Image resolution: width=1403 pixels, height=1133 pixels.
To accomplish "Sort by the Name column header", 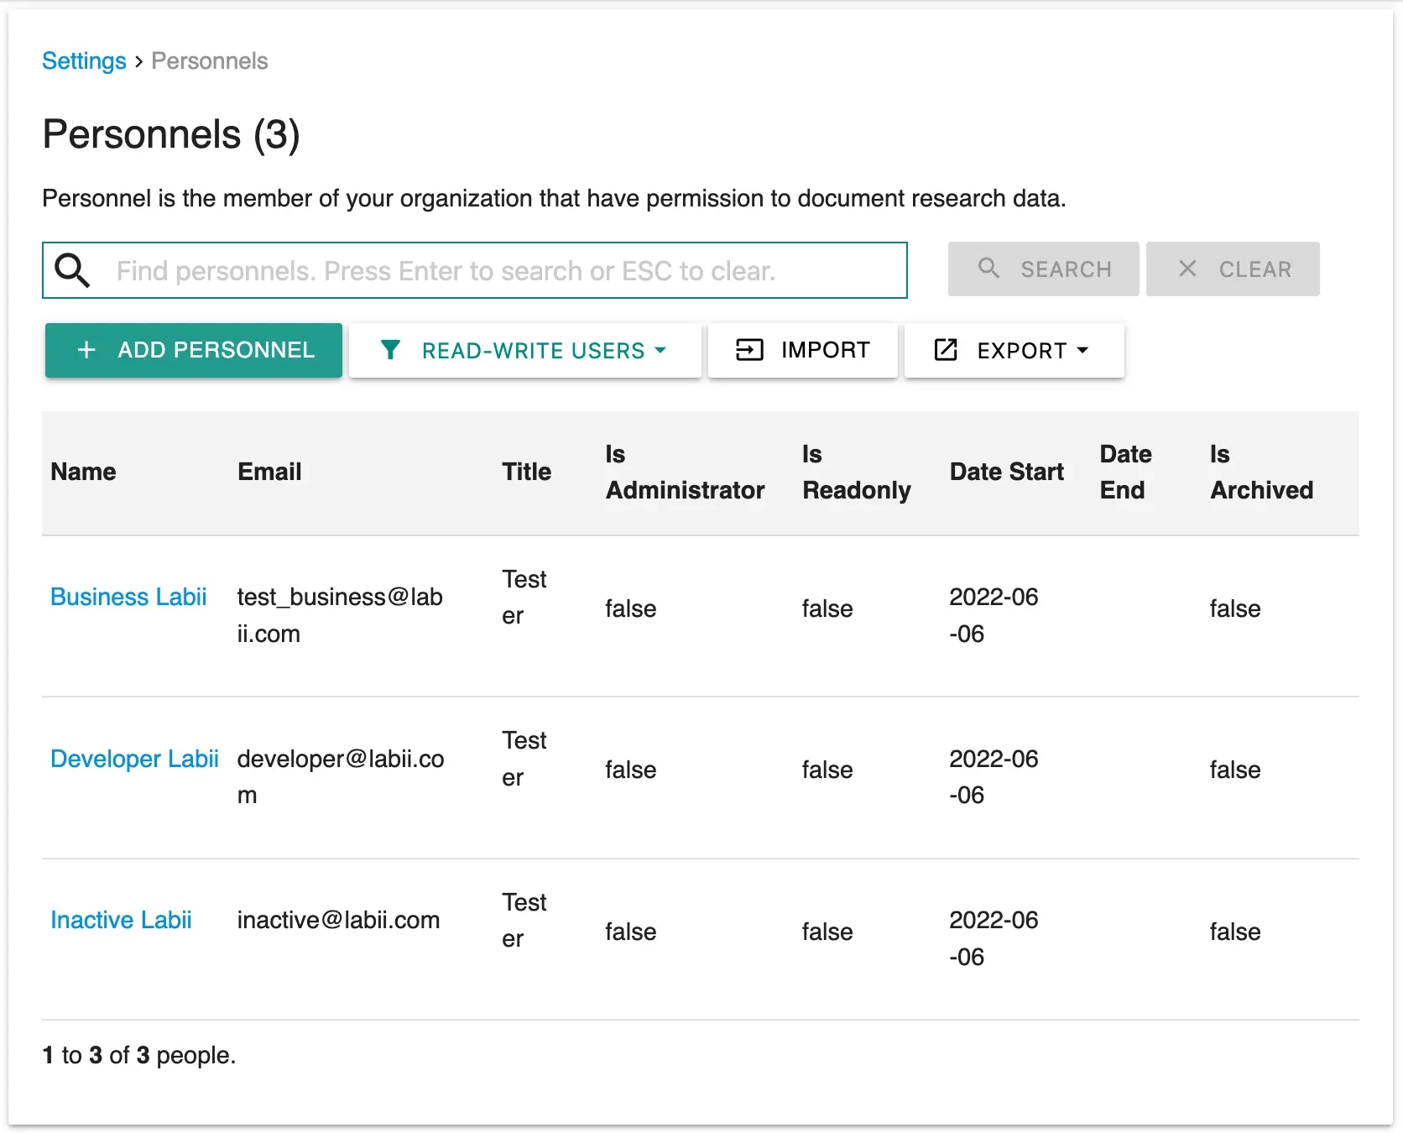I will 83,472.
